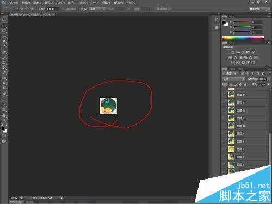Image resolution: width=272 pixels, height=204 pixels.
Task: Open the layer filter type dropdown
Action: click(229, 73)
